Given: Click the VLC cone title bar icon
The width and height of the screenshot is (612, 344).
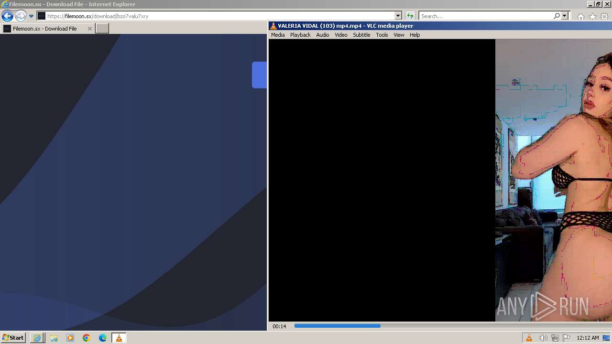Looking at the screenshot, I should click(x=273, y=26).
